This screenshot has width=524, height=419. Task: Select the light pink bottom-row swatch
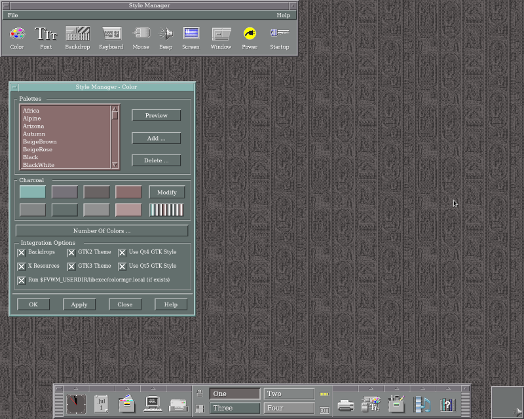[x=128, y=210]
